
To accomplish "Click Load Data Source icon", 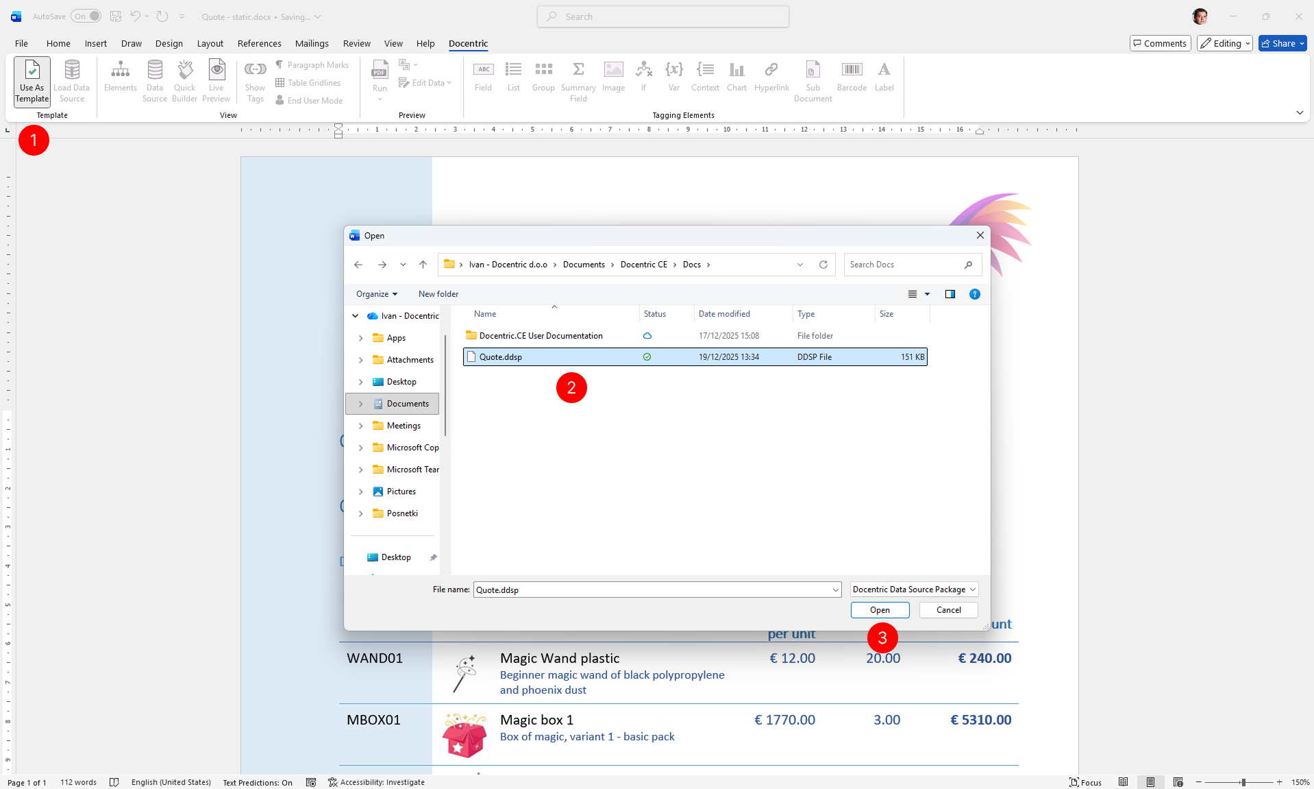I will tap(72, 82).
